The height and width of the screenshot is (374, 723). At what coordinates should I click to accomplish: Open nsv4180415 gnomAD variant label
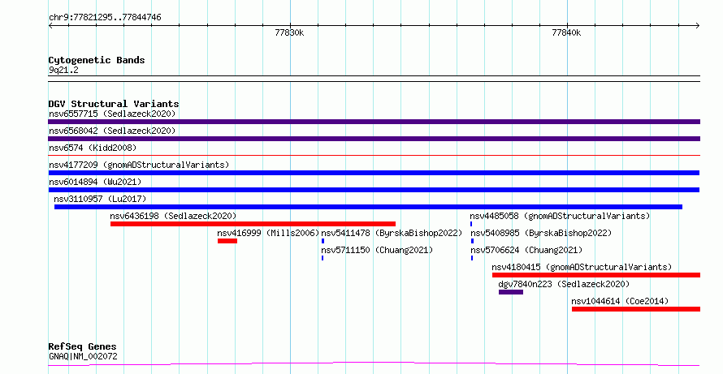pyautogui.click(x=582, y=267)
